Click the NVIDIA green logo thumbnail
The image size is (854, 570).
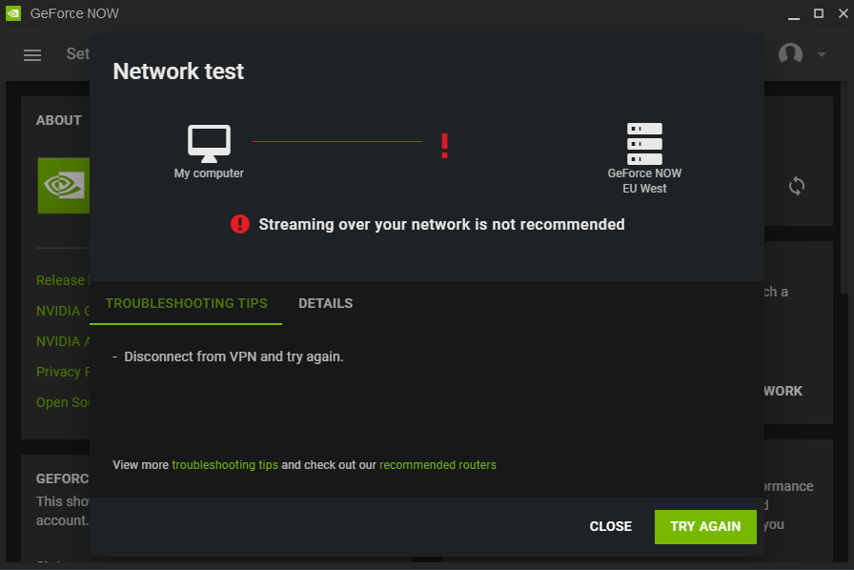click(x=64, y=185)
